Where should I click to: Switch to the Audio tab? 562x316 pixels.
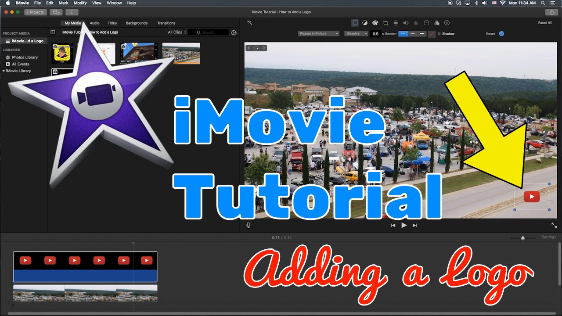click(x=94, y=23)
